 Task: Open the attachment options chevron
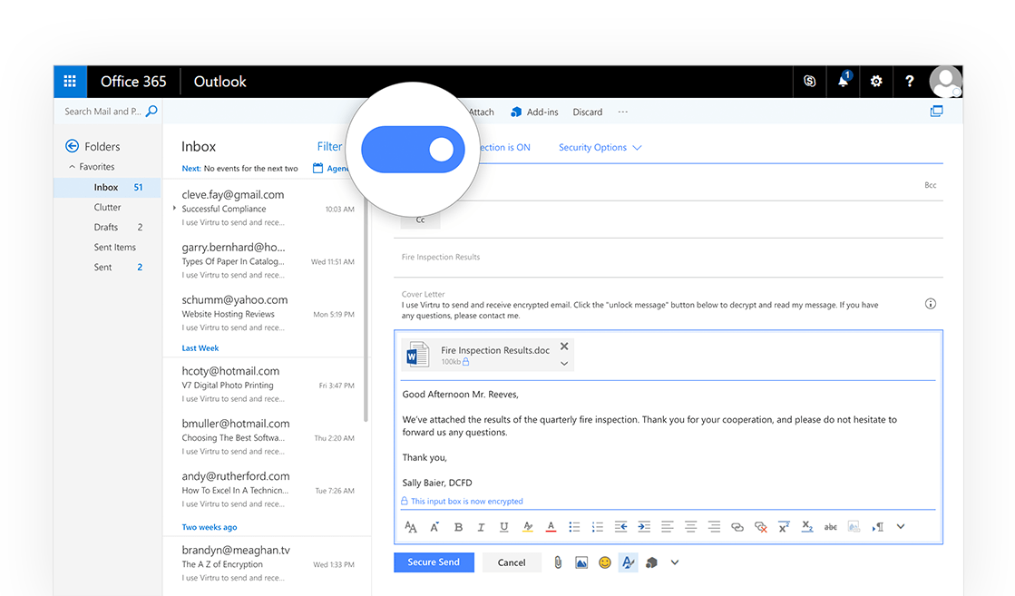[564, 363]
